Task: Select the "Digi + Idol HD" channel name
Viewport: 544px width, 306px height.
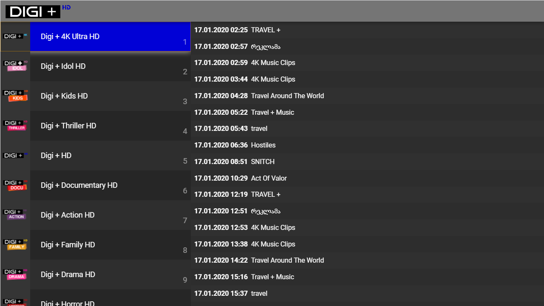Action: coord(63,66)
